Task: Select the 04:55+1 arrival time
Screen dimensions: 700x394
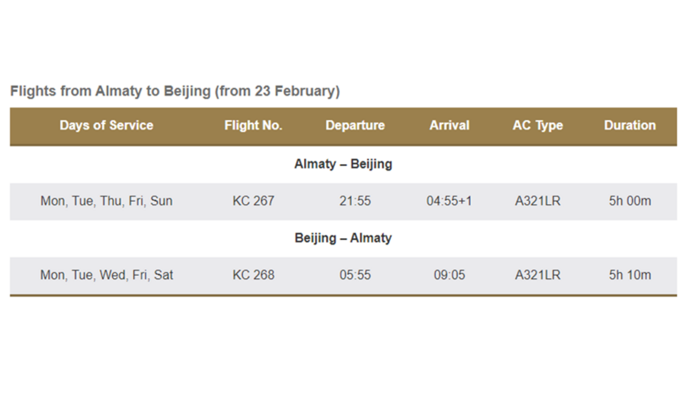Action: [449, 201]
